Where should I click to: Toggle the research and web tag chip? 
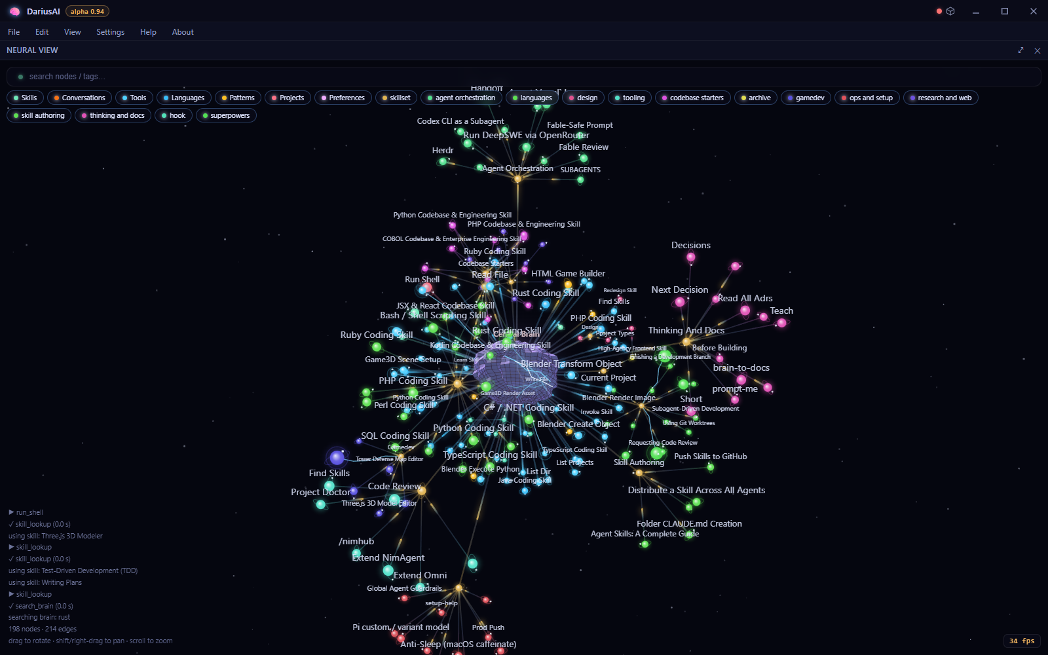coord(941,98)
